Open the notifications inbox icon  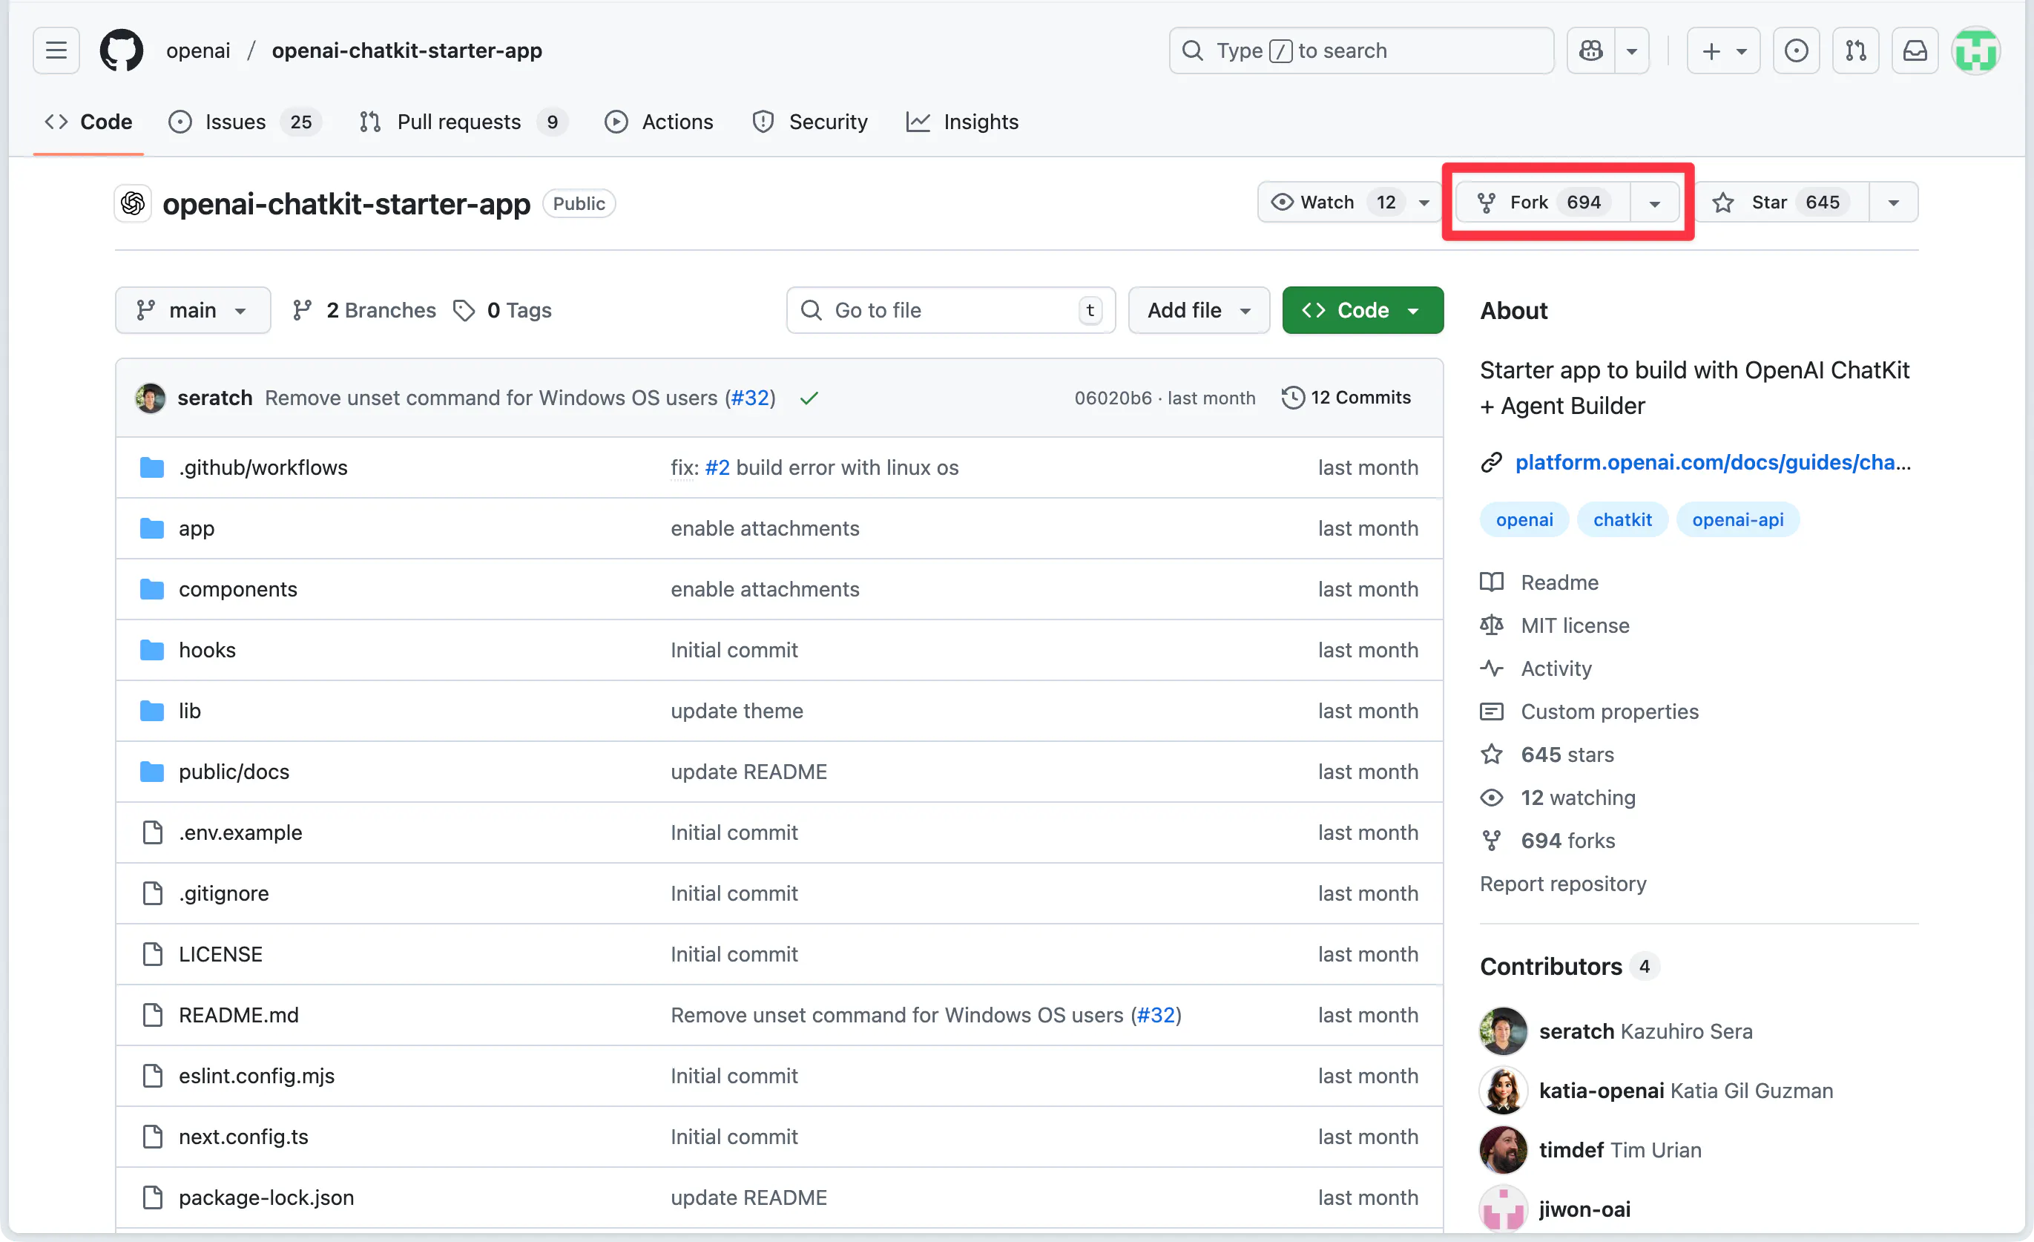pos(1915,50)
